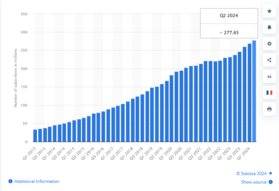Select the bar for Q1 2024
This screenshot has height=191, width=279.
pos(250,93)
